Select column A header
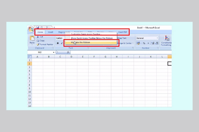 pyautogui.click(x=37, y=57)
